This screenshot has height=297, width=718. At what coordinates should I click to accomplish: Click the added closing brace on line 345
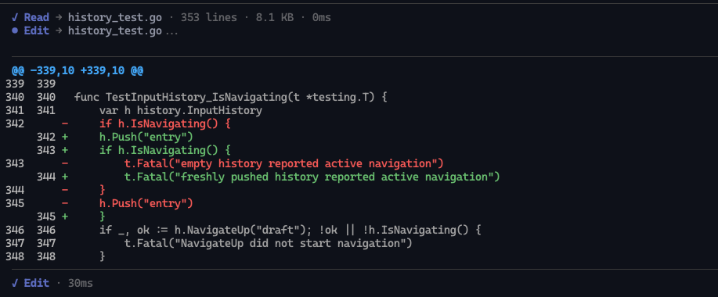(x=102, y=216)
